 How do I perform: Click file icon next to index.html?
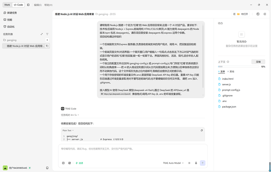[x=219, y=79]
